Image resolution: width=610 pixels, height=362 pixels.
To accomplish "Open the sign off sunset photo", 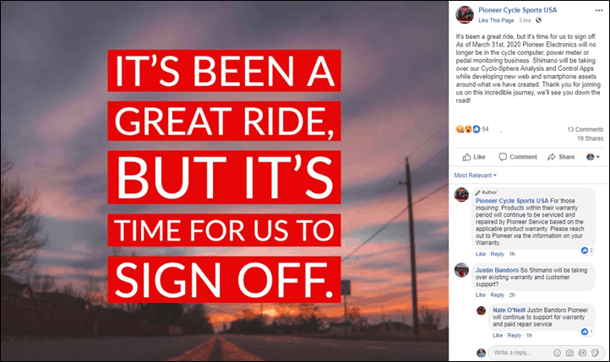I will (225, 181).
